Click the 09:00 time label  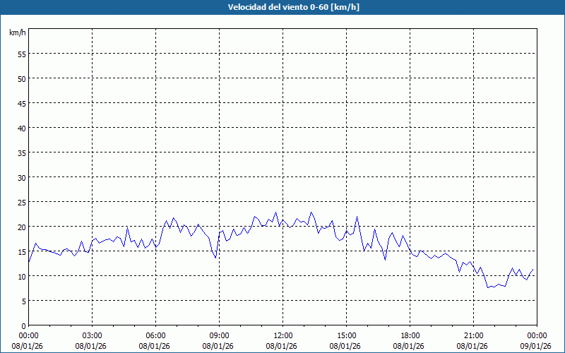pos(219,335)
